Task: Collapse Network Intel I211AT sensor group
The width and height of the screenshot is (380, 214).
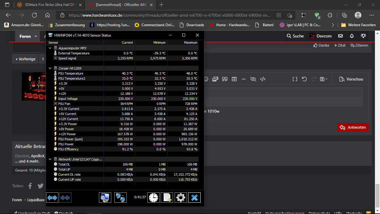Action: [x=50, y=159]
